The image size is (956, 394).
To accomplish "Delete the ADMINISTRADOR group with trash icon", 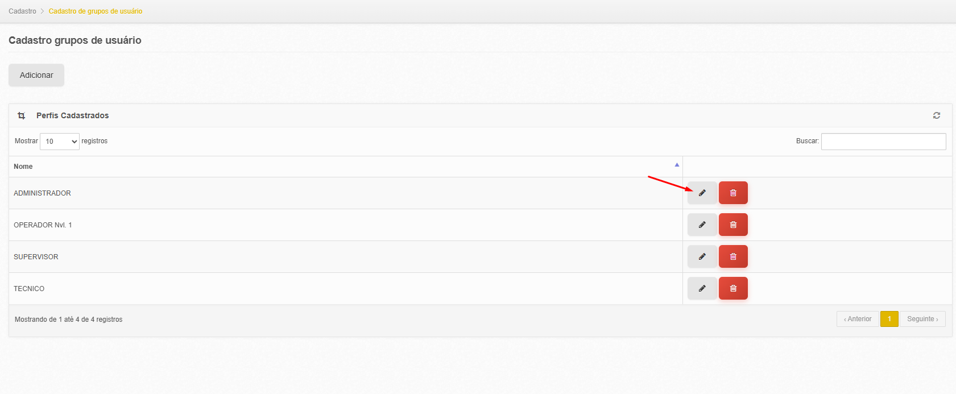I will 733,193.
